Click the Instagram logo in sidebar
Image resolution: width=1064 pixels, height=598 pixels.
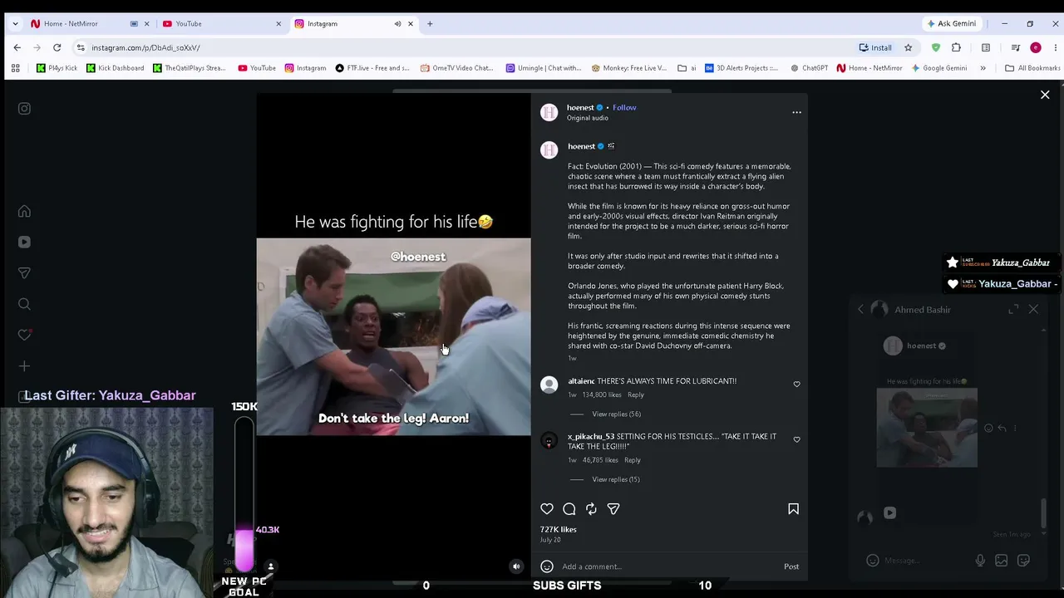click(24, 109)
